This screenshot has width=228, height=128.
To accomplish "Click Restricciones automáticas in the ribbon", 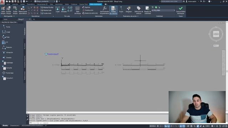I will click(23, 10).
